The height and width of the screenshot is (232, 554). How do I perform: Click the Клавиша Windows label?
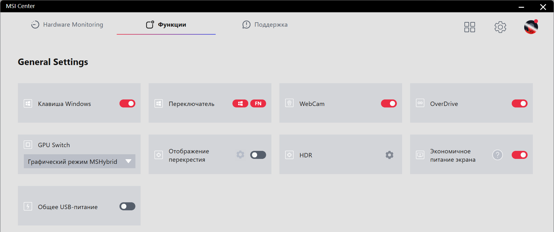[64, 104]
